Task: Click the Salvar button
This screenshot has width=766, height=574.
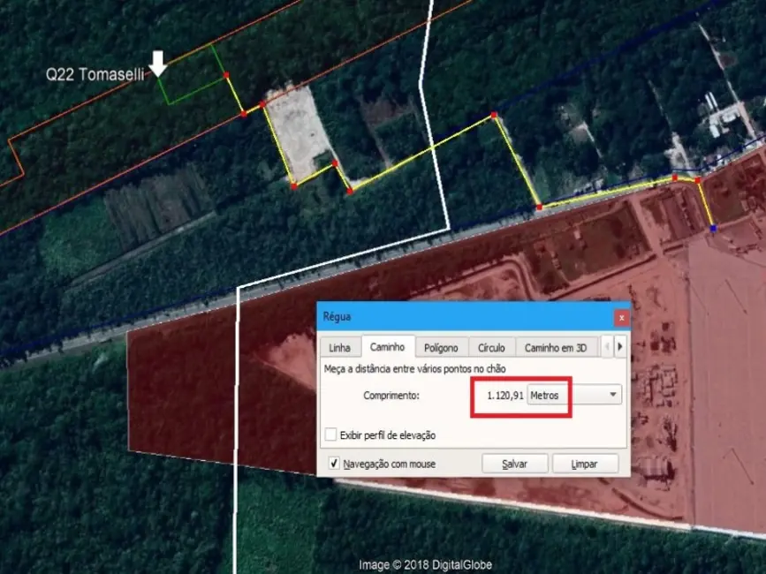Action: pos(514,463)
